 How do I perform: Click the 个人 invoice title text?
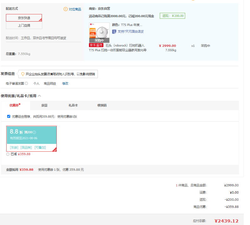tap(36, 84)
